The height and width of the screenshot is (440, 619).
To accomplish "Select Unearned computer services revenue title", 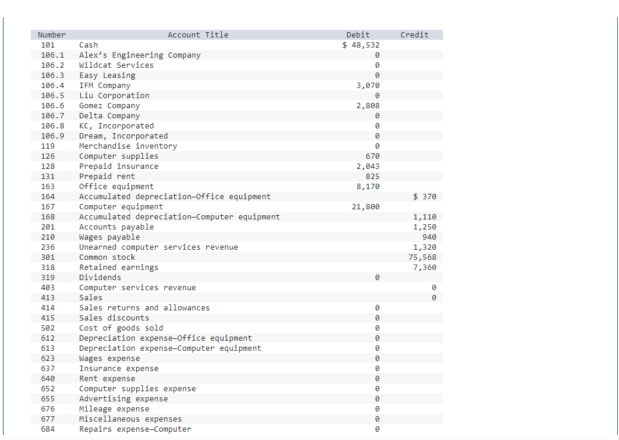I will (x=159, y=247).
